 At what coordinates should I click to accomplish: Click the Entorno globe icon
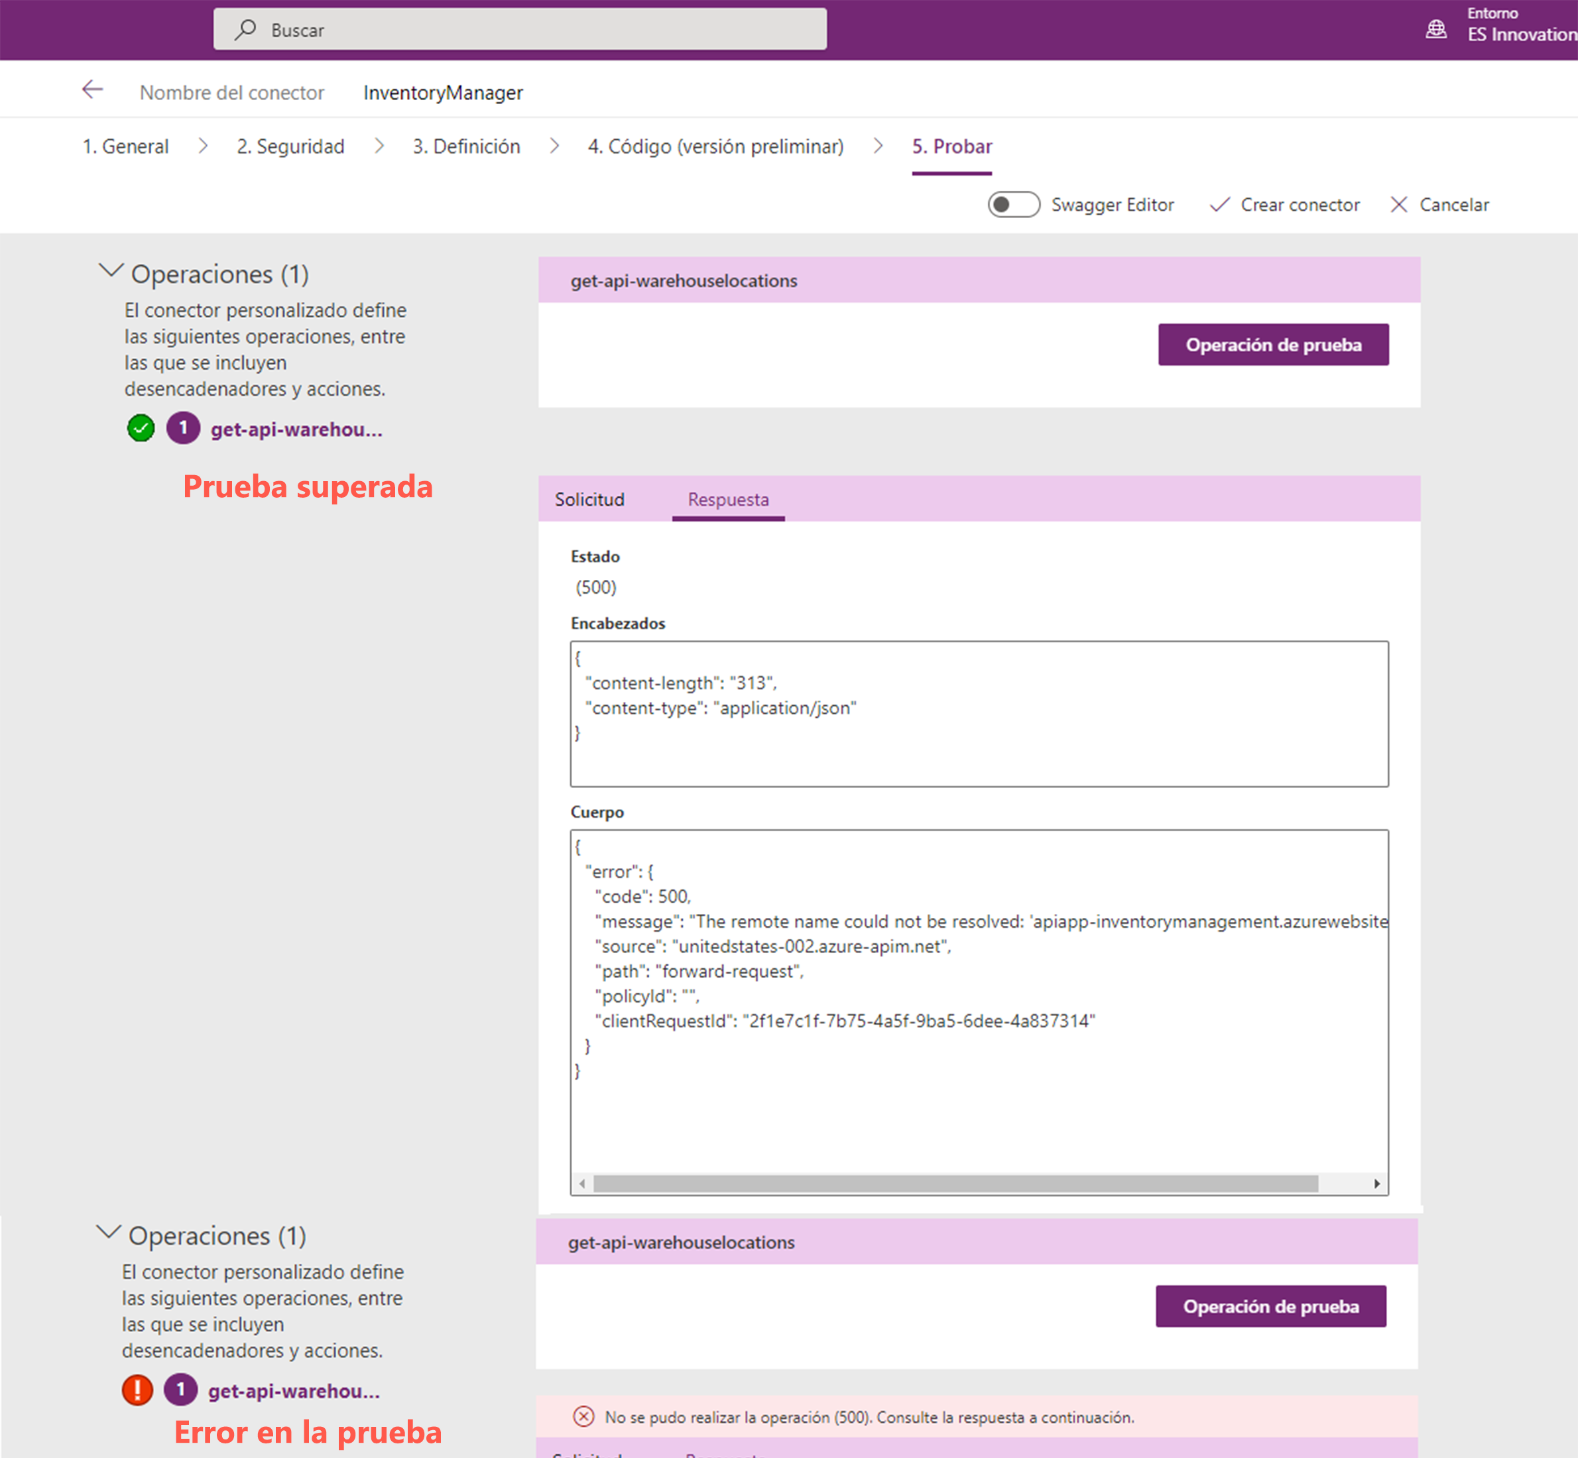(x=1436, y=29)
